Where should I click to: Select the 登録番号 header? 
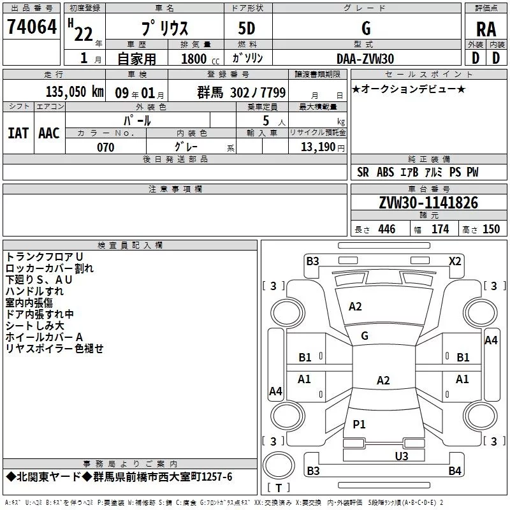click(228, 74)
